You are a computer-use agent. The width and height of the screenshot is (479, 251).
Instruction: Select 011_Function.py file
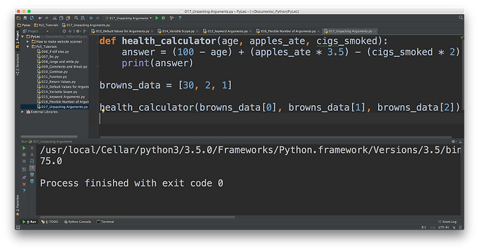point(52,77)
